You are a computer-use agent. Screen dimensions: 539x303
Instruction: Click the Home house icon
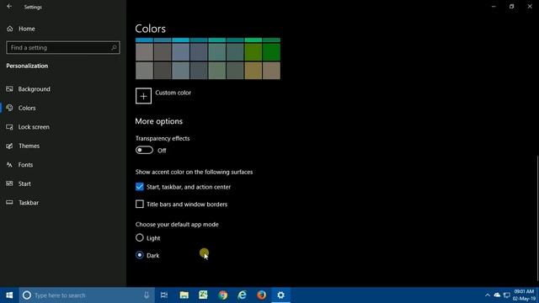coord(9,29)
